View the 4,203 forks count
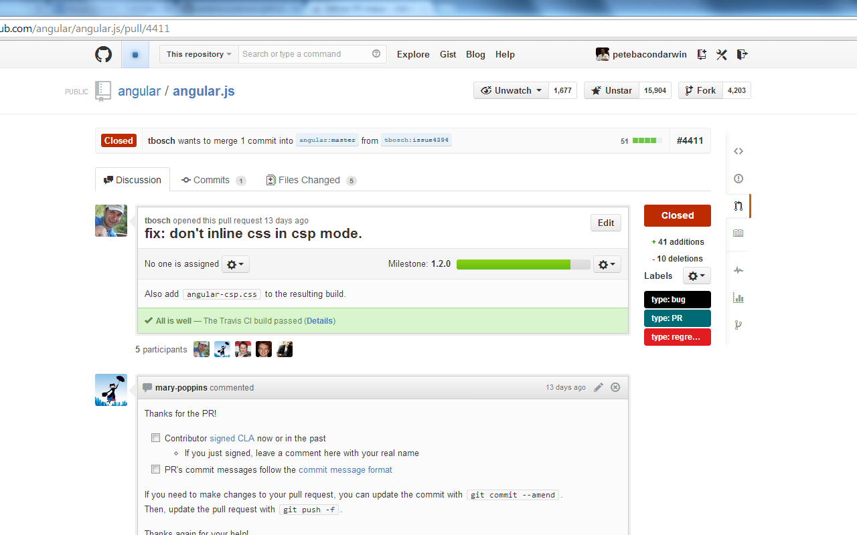The height and width of the screenshot is (535, 857). [x=736, y=90]
